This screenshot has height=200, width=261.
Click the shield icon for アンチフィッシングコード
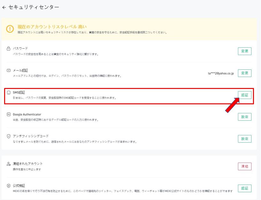coord(9,136)
